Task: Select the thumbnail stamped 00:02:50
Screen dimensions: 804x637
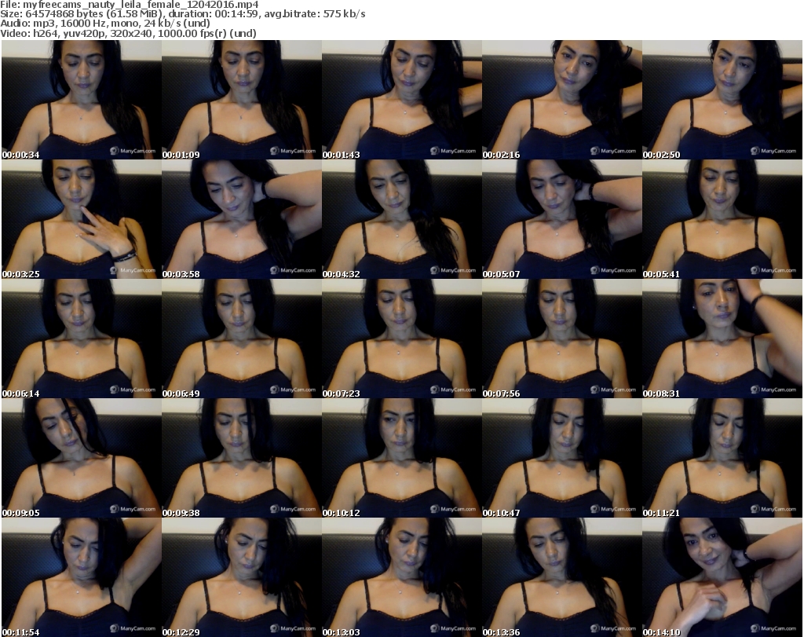Action: point(722,100)
